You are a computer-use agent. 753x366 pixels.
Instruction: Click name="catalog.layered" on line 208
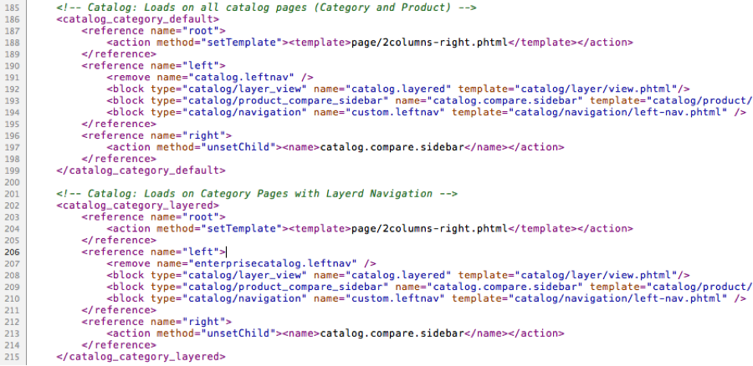pyautogui.click(x=382, y=275)
